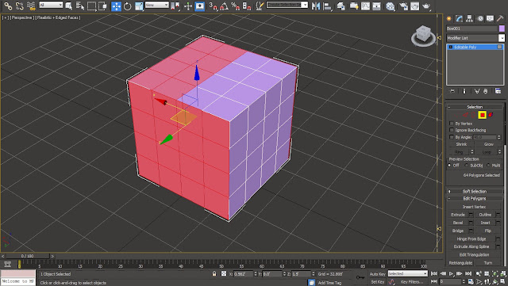This screenshot has height=286, width=508.
Task: Click the Inset button
Action: coord(485,223)
